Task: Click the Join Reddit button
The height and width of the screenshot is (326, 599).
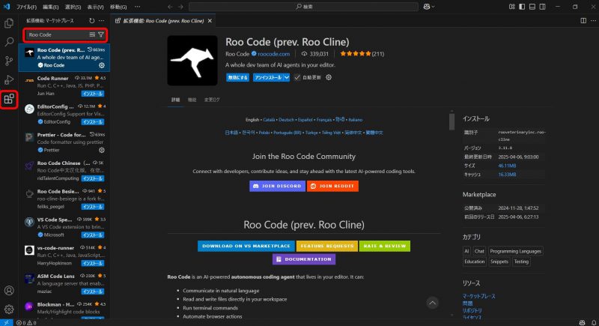Action: [x=332, y=186]
